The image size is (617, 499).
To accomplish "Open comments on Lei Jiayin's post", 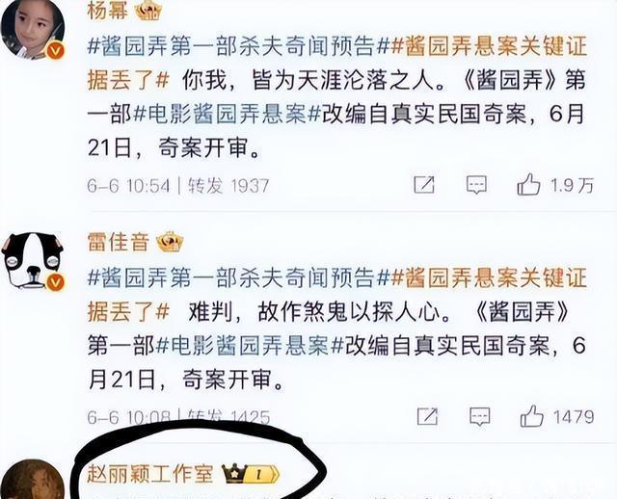I will (x=480, y=416).
